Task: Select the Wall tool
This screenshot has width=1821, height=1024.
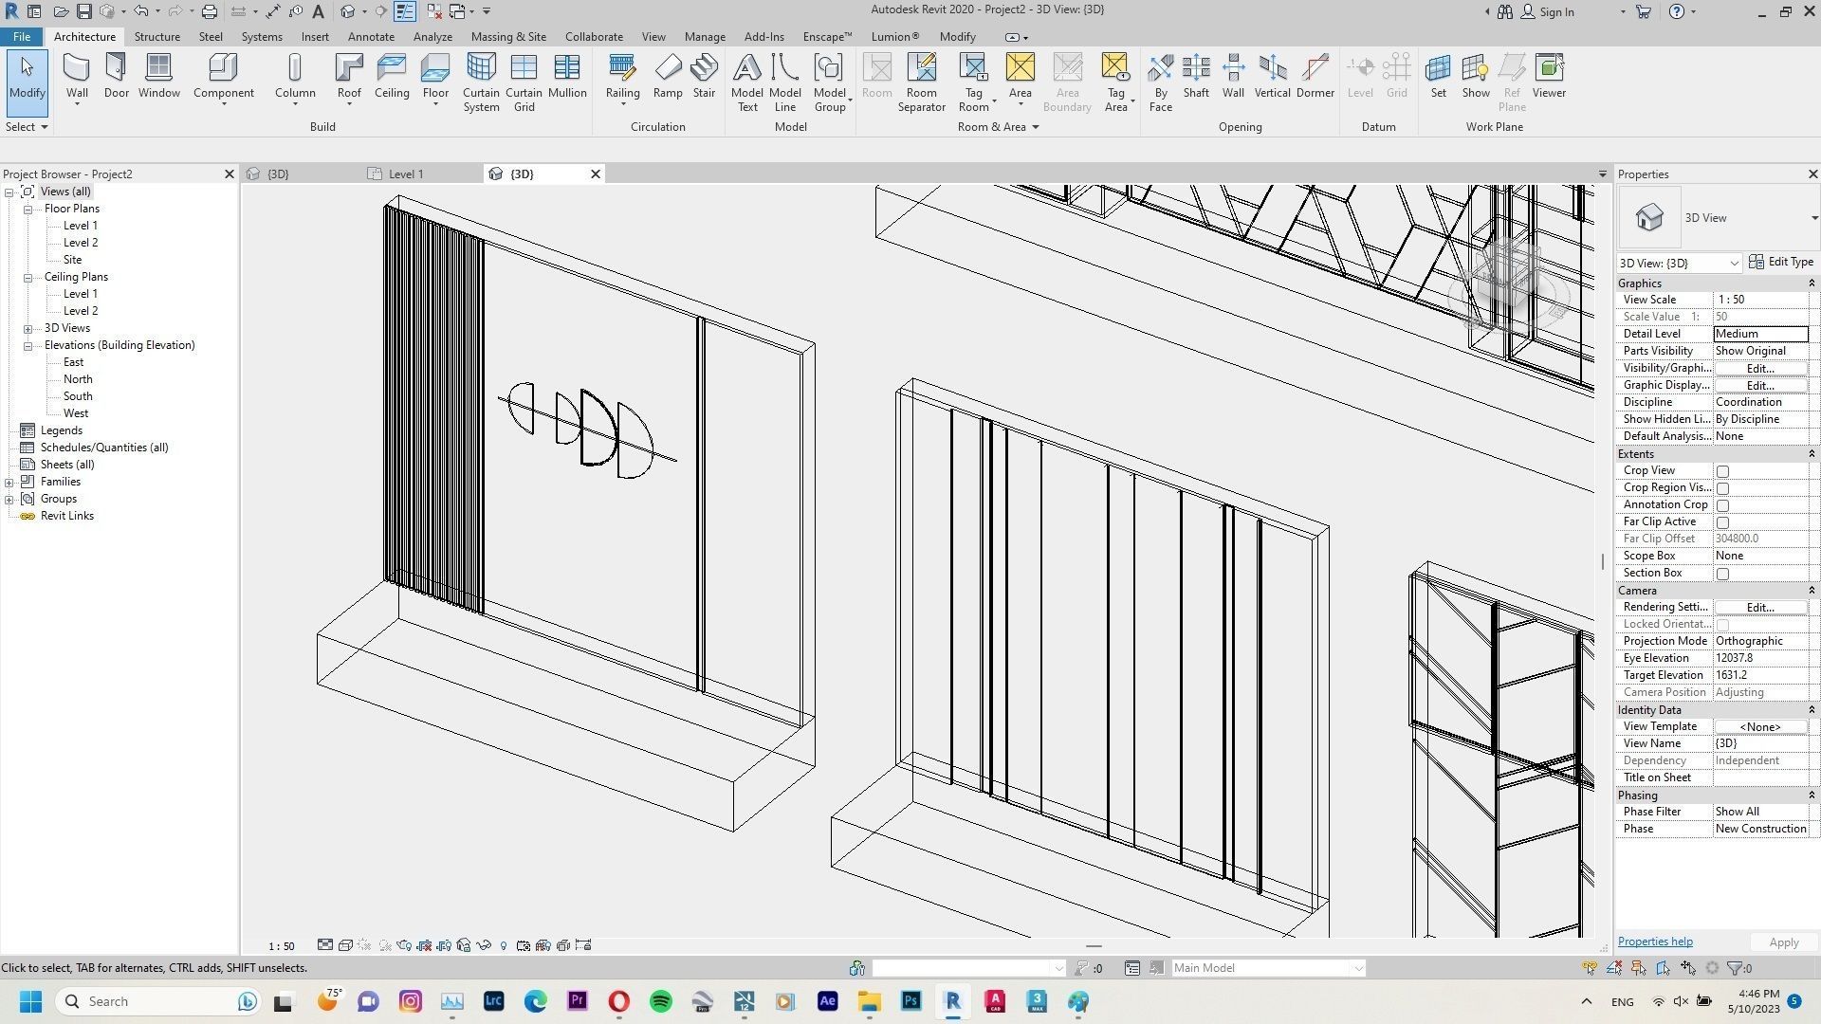Action: pyautogui.click(x=76, y=76)
